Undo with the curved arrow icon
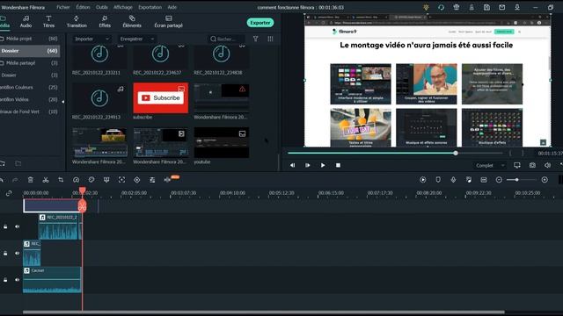Viewport: 563px width, 316px height. [x=2, y=179]
